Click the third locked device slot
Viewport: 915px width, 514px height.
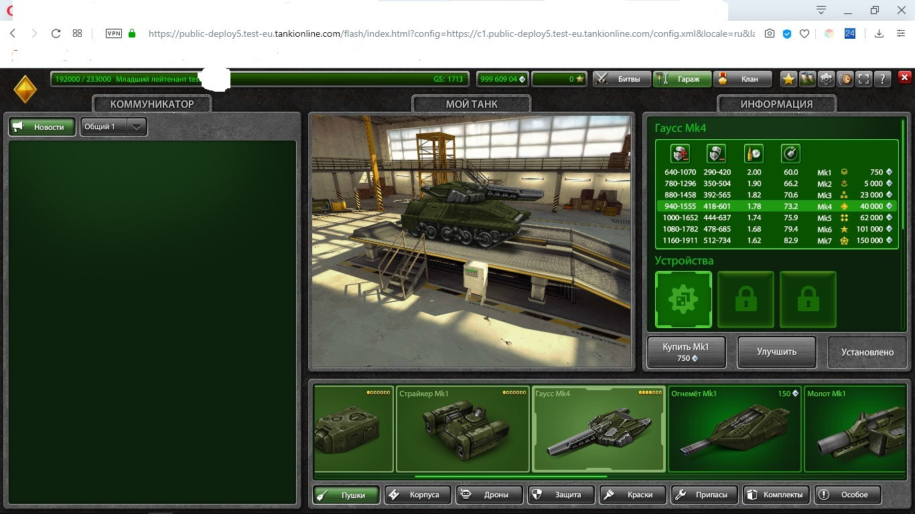tap(808, 299)
